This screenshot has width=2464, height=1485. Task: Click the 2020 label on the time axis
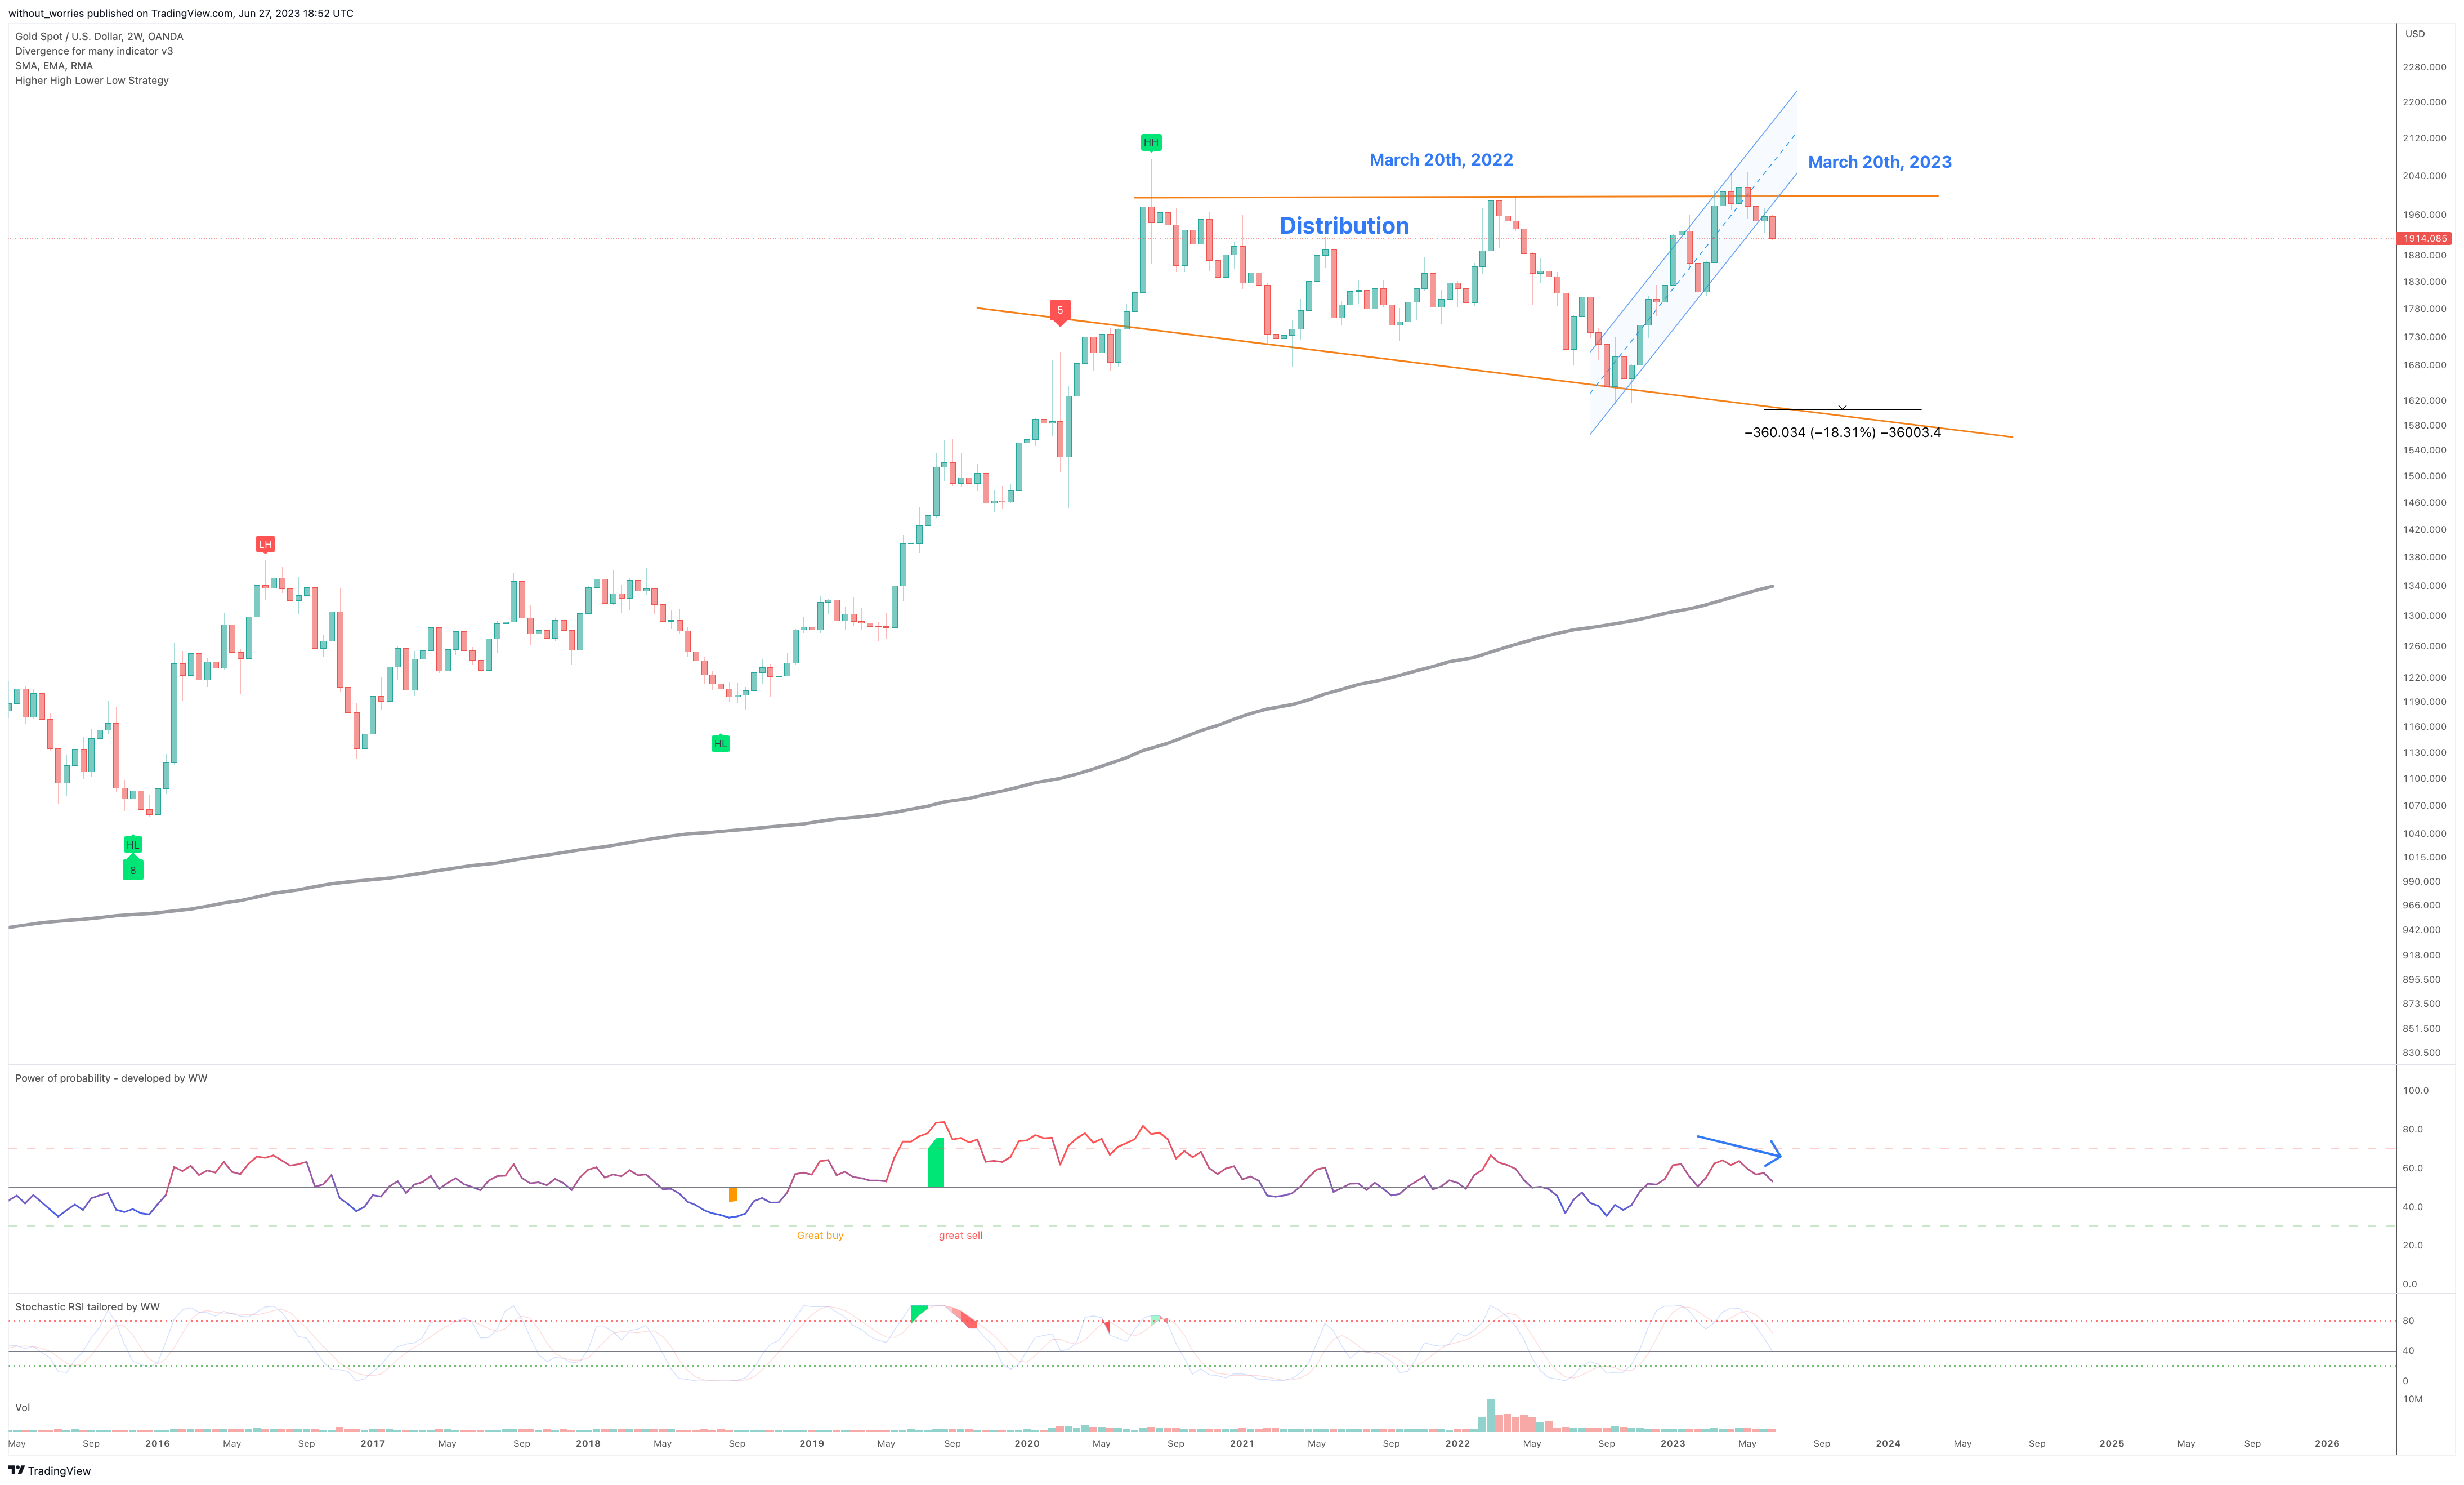click(1027, 1444)
